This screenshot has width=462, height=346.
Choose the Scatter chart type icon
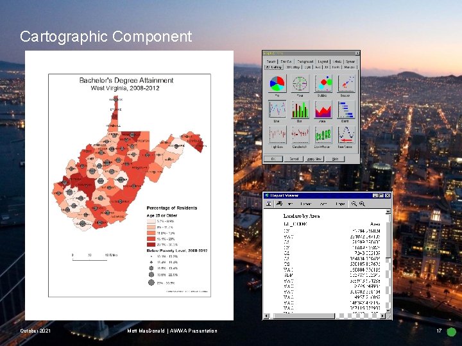pos(346,83)
